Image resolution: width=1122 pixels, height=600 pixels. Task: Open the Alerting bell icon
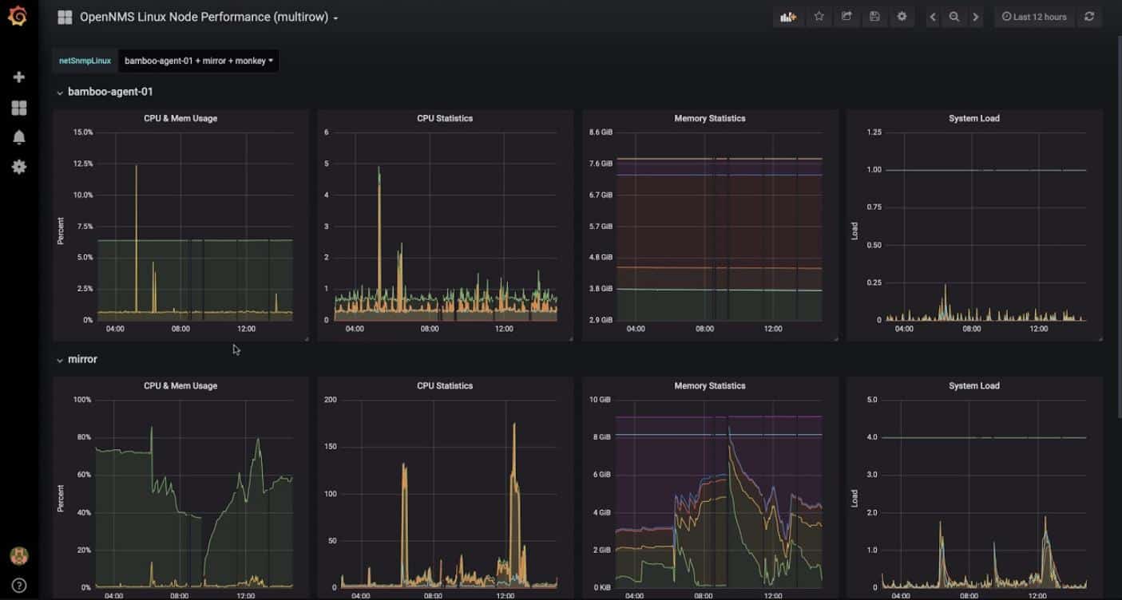[x=18, y=136]
